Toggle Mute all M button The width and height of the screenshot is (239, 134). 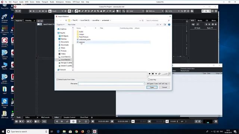(x=31, y=11)
